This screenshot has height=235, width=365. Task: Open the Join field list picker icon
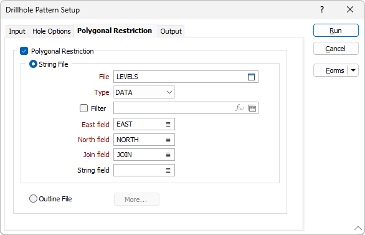pos(168,155)
